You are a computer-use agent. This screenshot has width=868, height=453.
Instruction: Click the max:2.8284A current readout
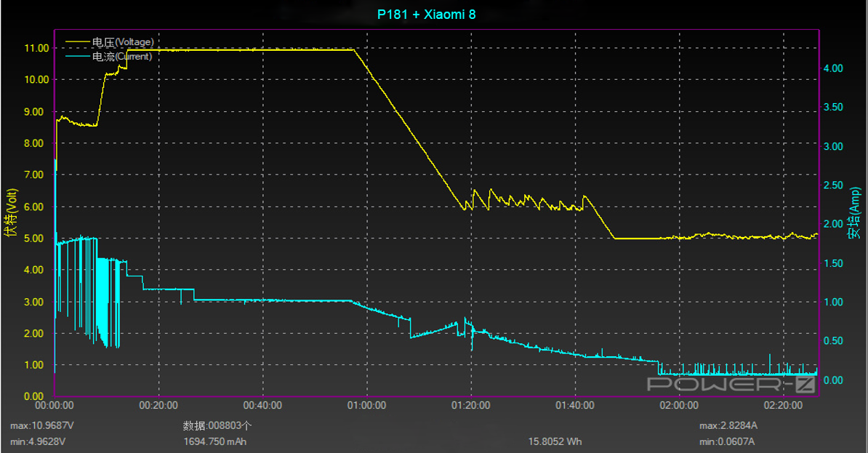pos(728,426)
